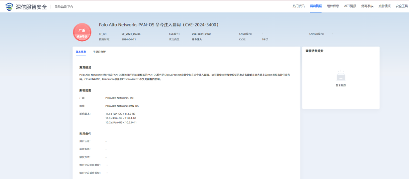The height and width of the screenshot is (179, 409).
Task: Click the 影响版本 label
Action: tap(85, 114)
